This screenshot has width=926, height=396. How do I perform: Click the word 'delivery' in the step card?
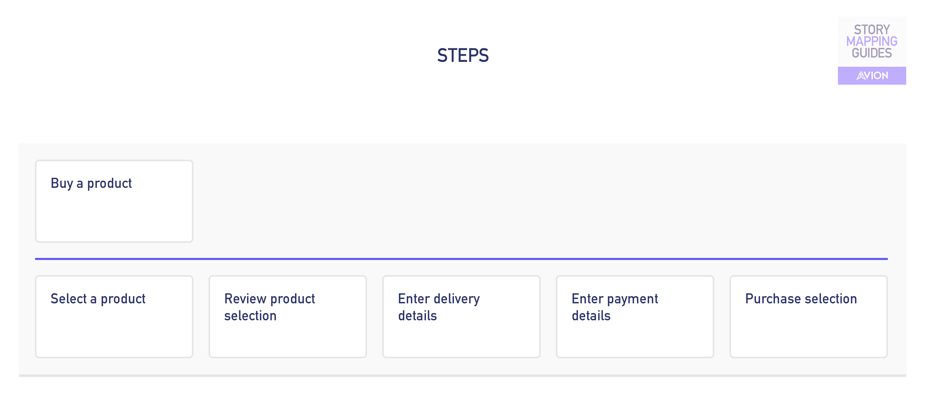tap(456, 299)
